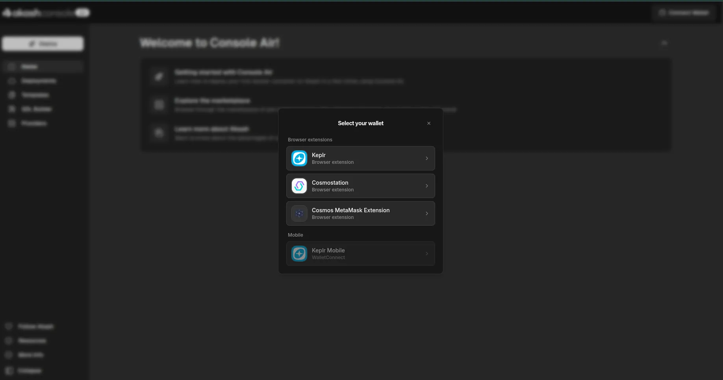Click the Cosmos MetaMask Extension icon
The image size is (723, 380).
tap(299, 213)
